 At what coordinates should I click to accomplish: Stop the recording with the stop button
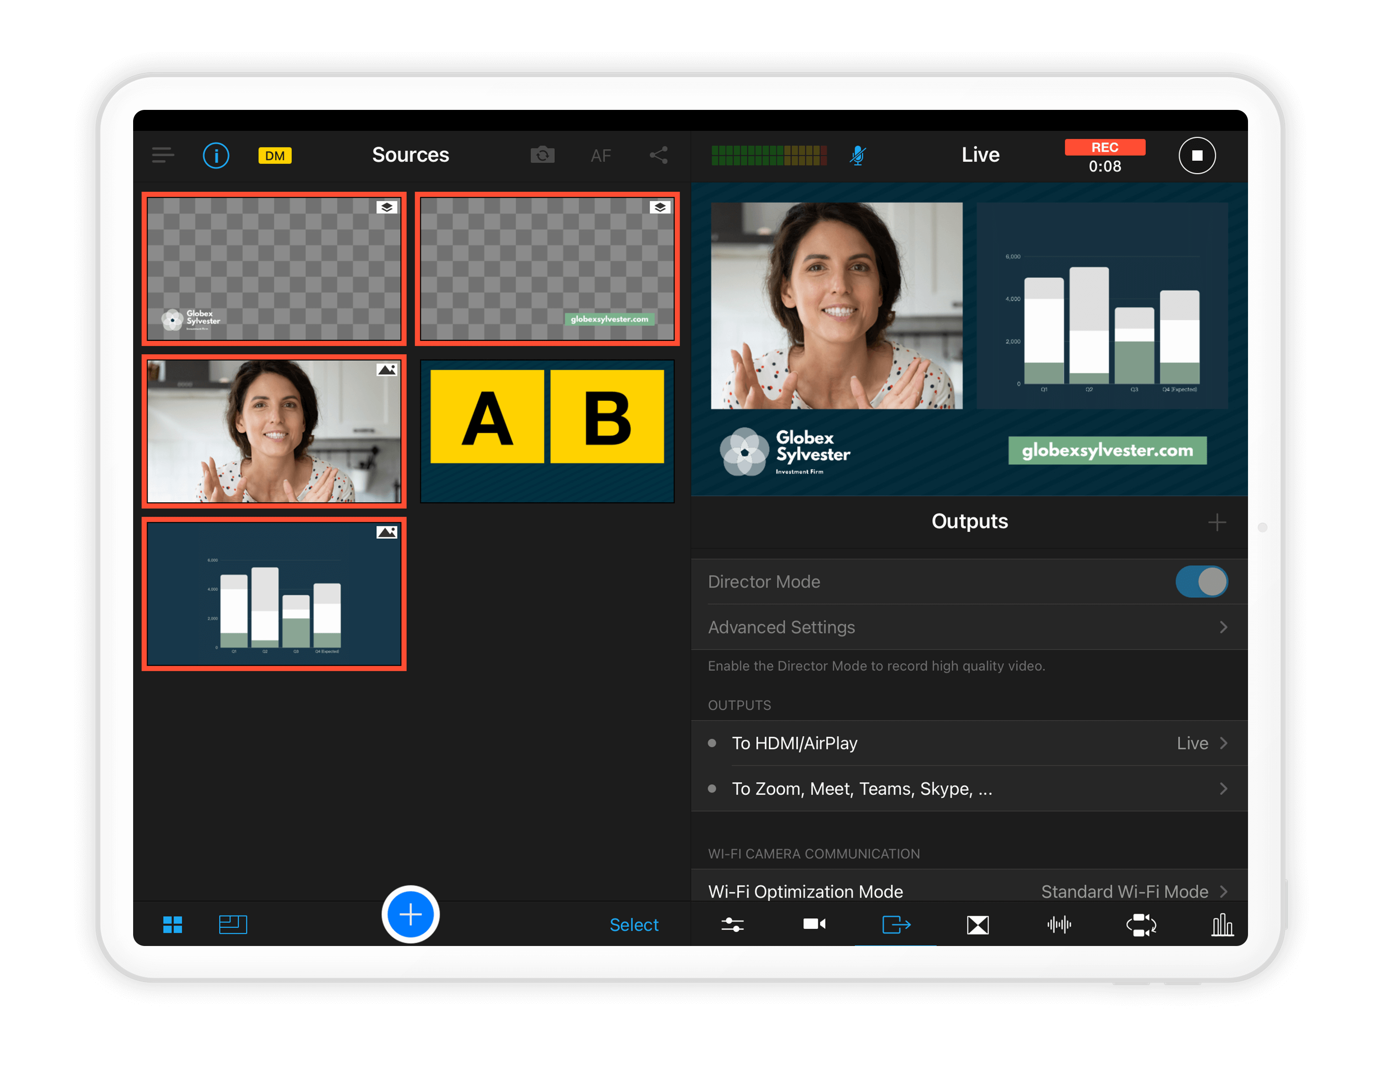point(1196,155)
